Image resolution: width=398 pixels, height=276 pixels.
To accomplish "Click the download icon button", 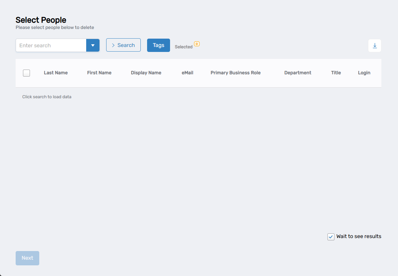I will pyautogui.click(x=375, y=46).
